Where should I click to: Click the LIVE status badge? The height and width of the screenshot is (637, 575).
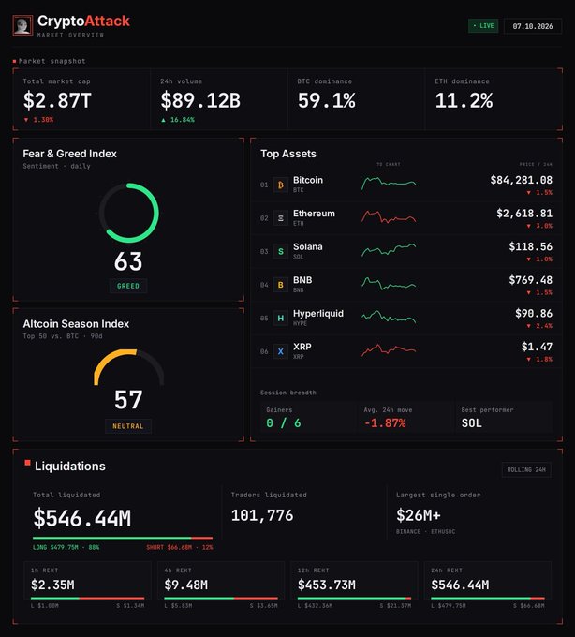(483, 26)
